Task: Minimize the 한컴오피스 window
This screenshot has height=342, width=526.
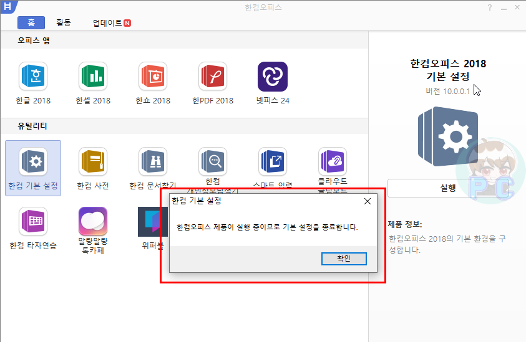Action: coord(504,7)
